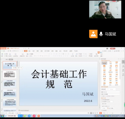Image resolution: width=125 pixels, height=119 pixels.
Task: Click the 单击此处添加备注 notes area
Action: pyautogui.click(x=25, y=110)
